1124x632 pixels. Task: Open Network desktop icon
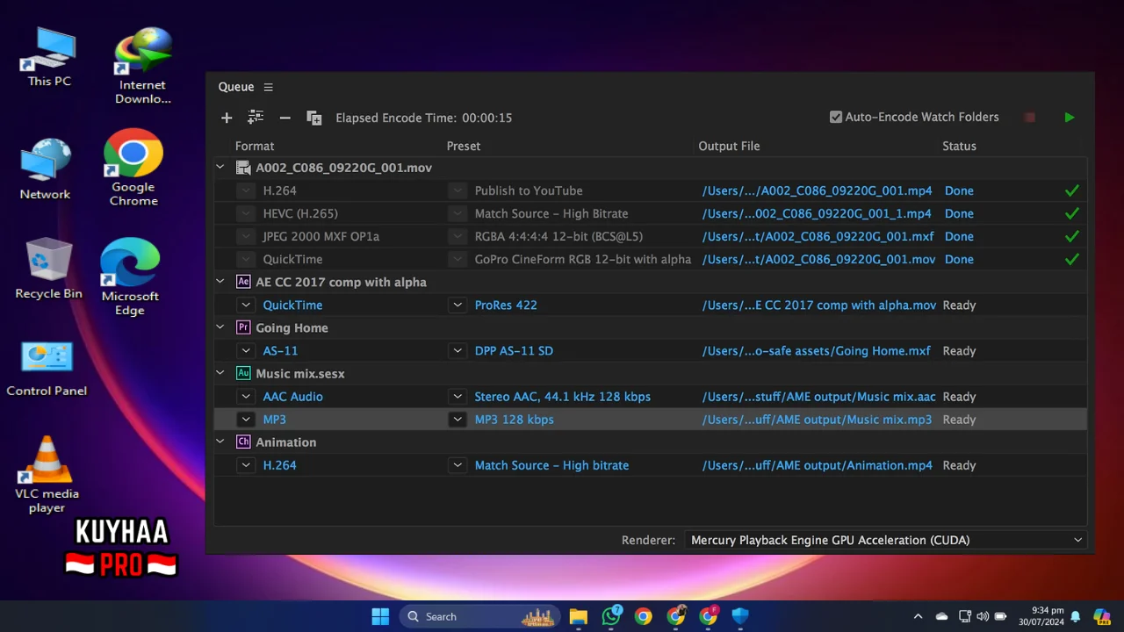[x=46, y=169]
